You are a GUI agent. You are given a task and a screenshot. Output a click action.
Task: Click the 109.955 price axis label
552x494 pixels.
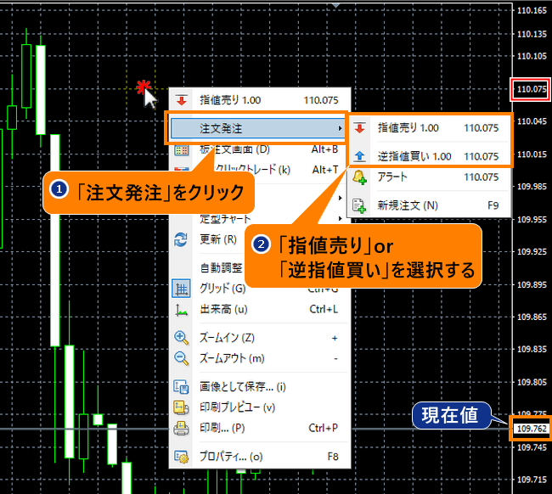pos(532,220)
